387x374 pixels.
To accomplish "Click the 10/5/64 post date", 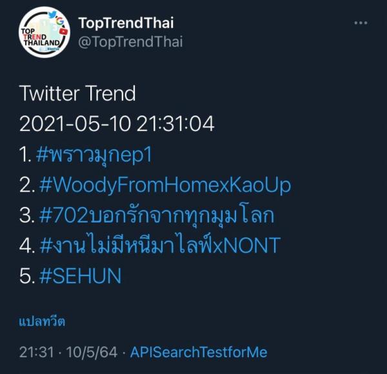I will pyautogui.click(x=92, y=352).
